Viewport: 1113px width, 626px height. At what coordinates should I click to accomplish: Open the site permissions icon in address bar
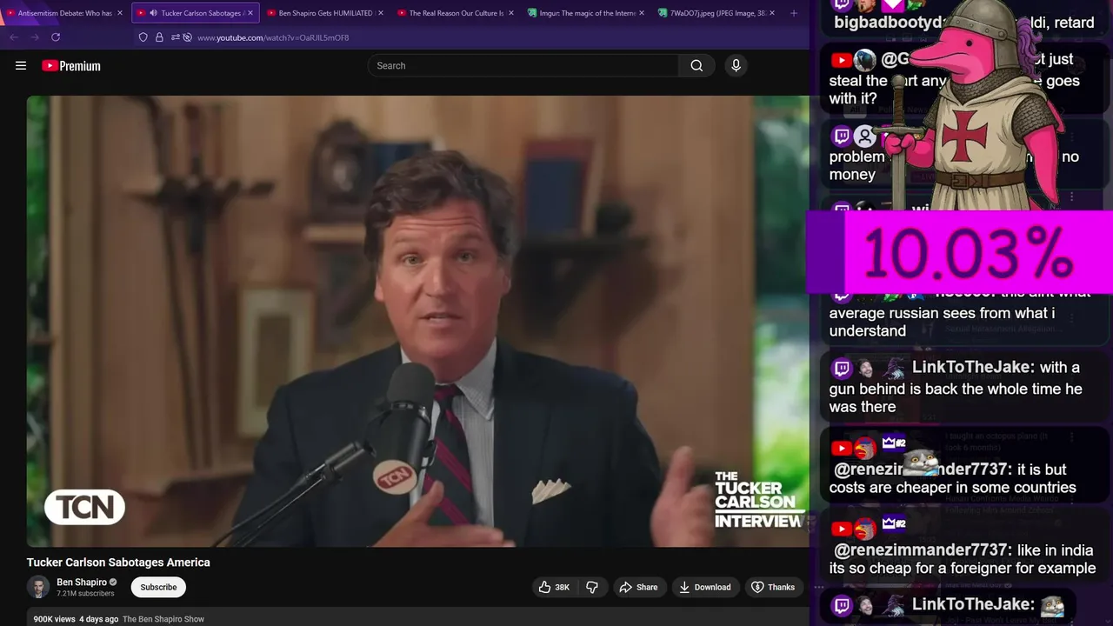(x=175, y=37)
